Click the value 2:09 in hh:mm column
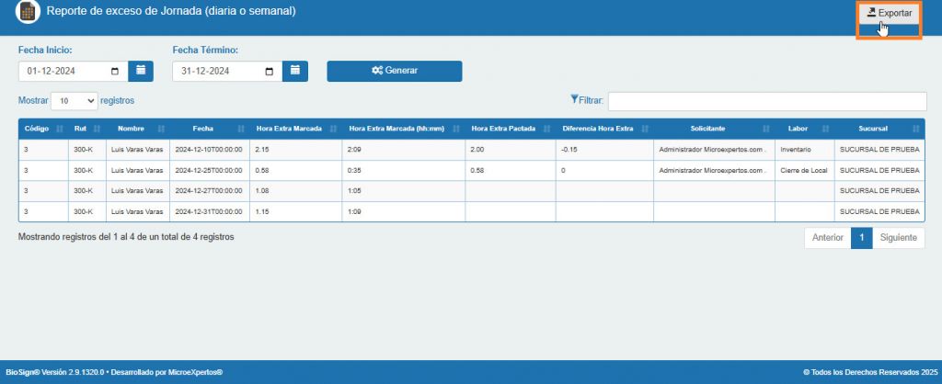Viewport: 942px width, 384px height. [x=354, y=150]
